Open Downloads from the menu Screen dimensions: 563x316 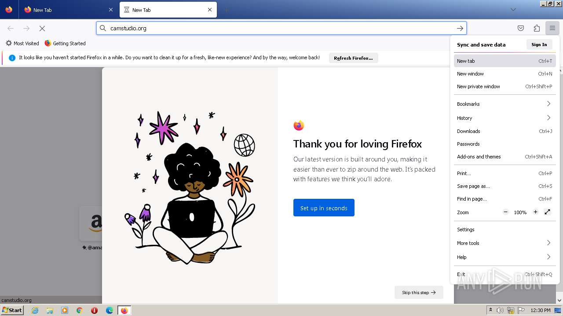click(x=505, y=131)
